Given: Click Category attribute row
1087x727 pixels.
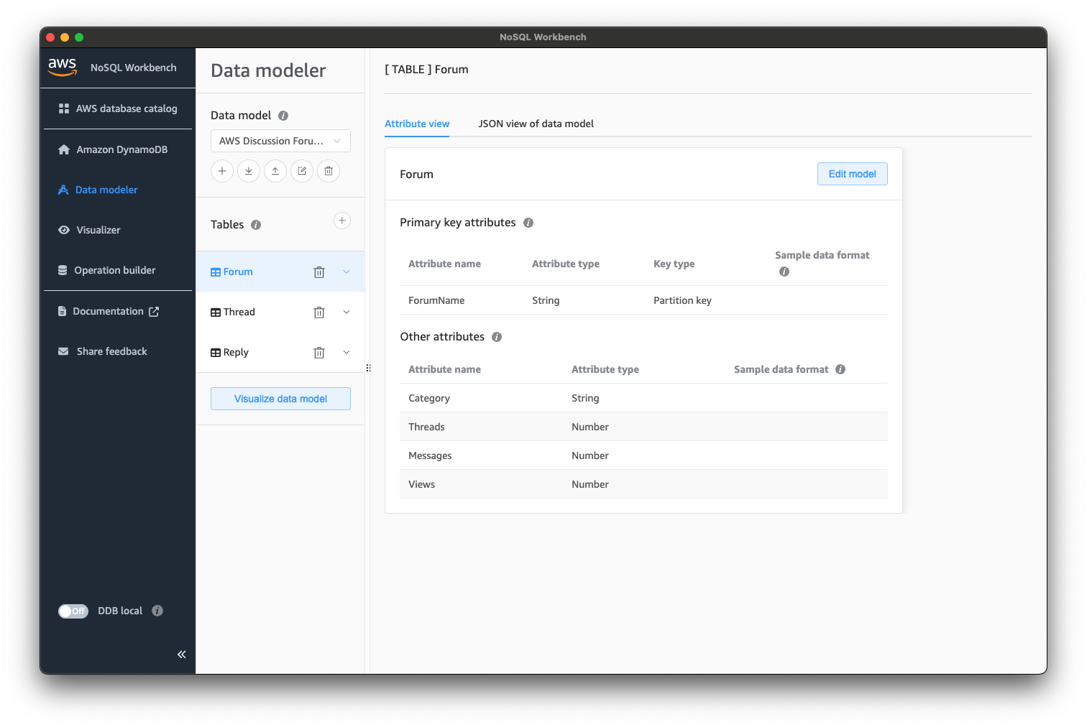Looking at the screenshot, I should click(x=643, y=398).
